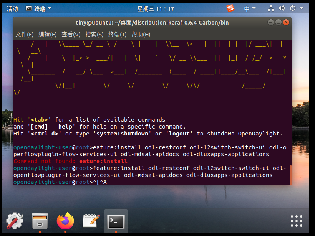Viewport: 315px width, 236px height.
Task: Expand the 终端 app menu in top bar
Action: coord(38,8)
